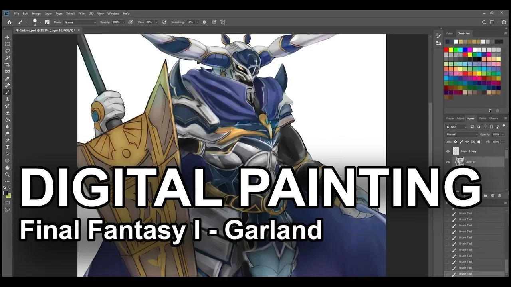511x287 pixels.
Task: Open the search icon at top right
Action: pos(484,22)
